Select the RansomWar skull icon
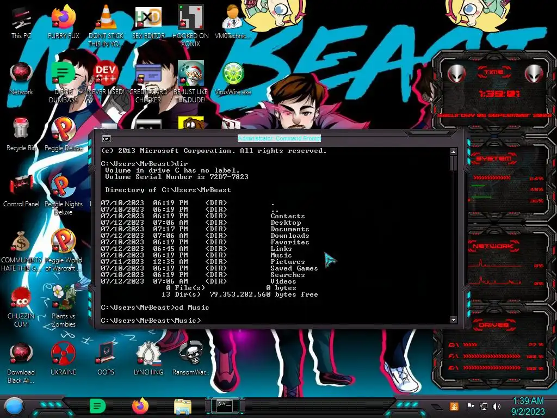The height and width of the screenshot is (418, 557). point(190,359)
